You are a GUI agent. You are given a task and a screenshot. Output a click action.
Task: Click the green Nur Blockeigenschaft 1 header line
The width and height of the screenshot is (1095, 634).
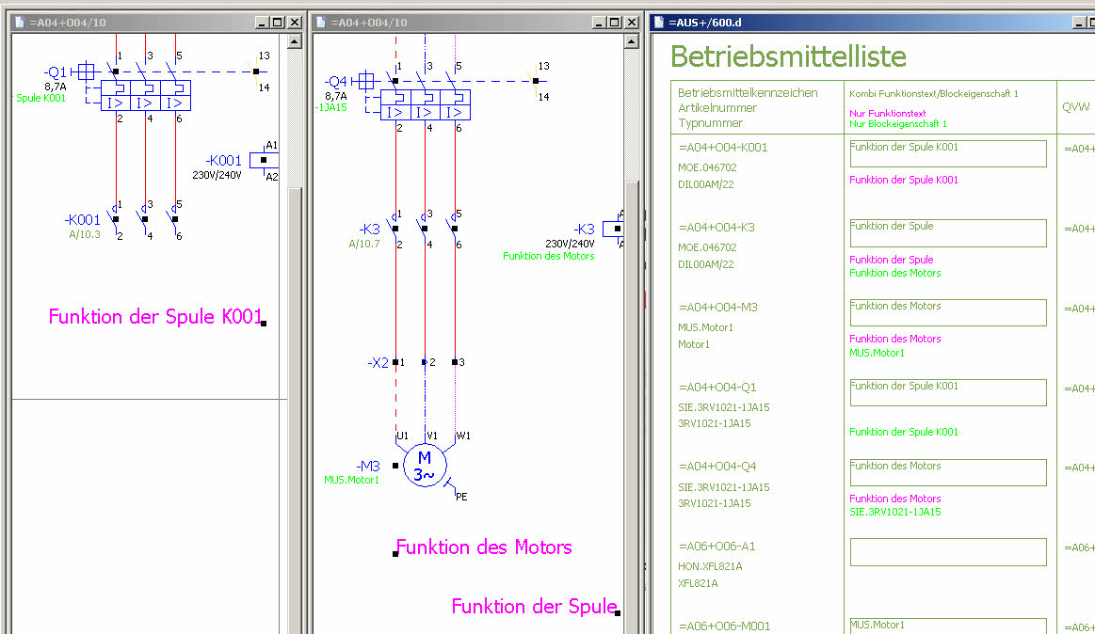898,123
